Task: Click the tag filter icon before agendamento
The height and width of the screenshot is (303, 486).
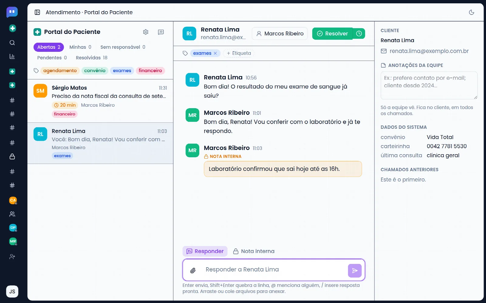Action: coord(36,71)
